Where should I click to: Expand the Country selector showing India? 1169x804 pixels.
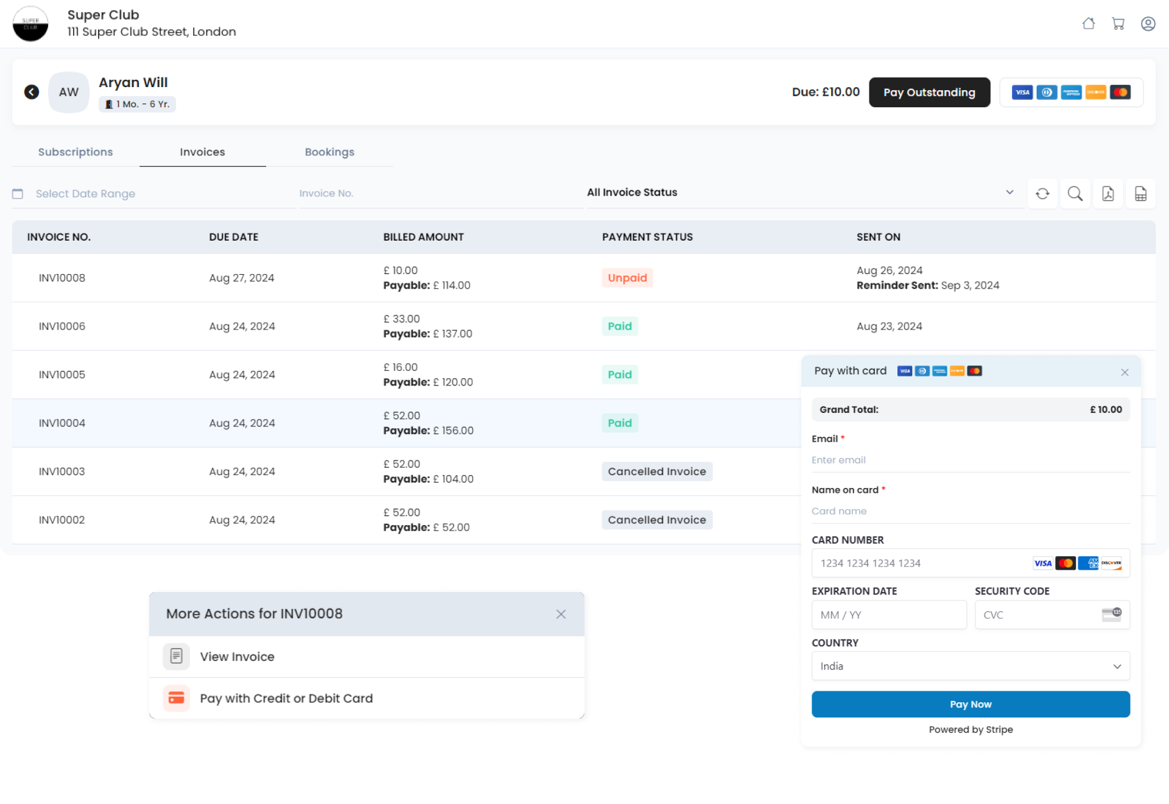970,665
